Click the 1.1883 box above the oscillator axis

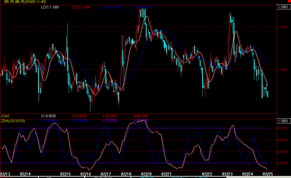pos(283,121)
